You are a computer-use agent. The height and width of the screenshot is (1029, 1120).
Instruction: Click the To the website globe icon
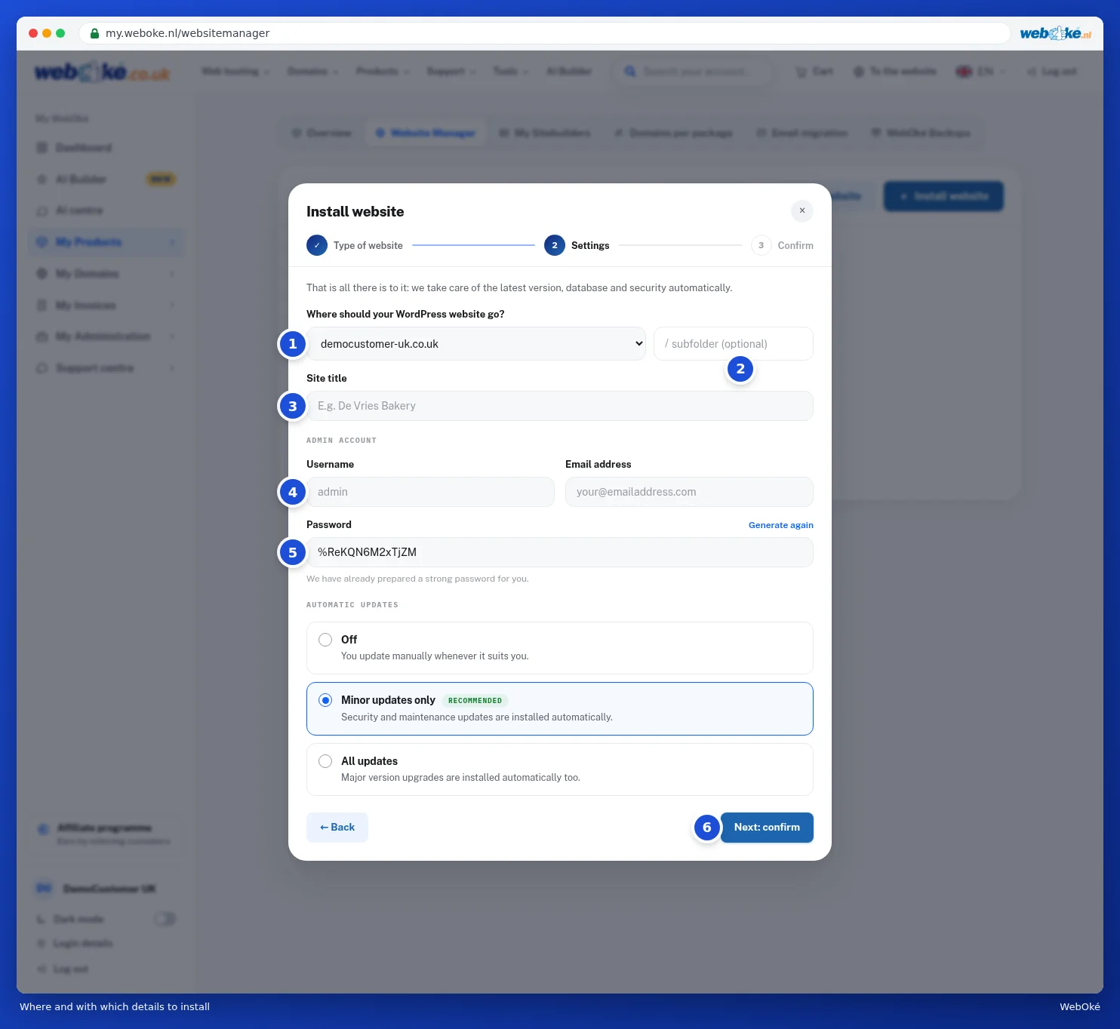coord(859,72)
